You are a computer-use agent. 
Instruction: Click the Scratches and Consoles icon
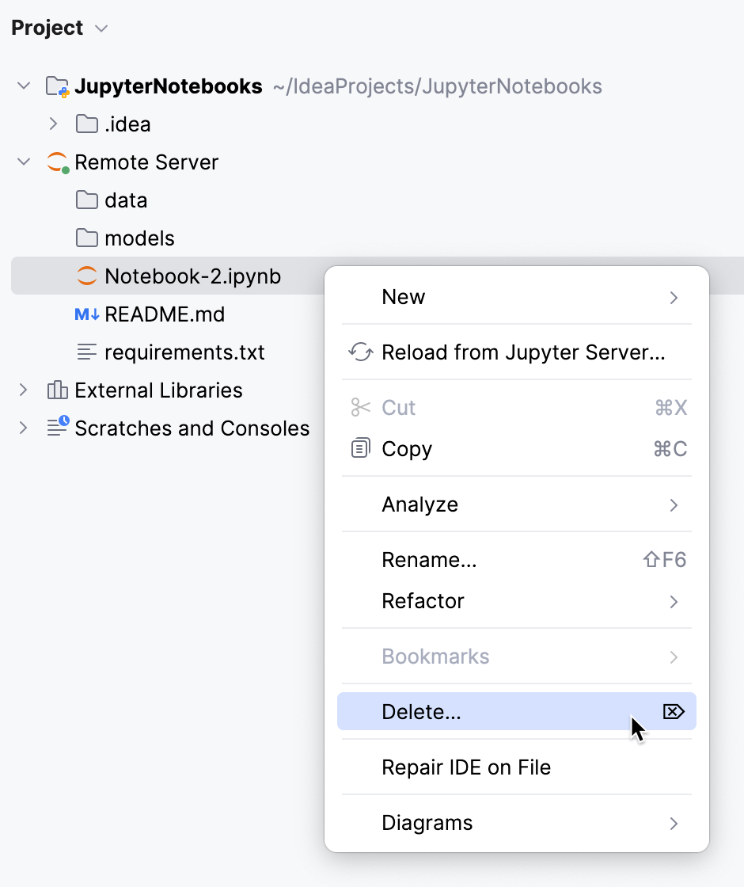point(56,428)
